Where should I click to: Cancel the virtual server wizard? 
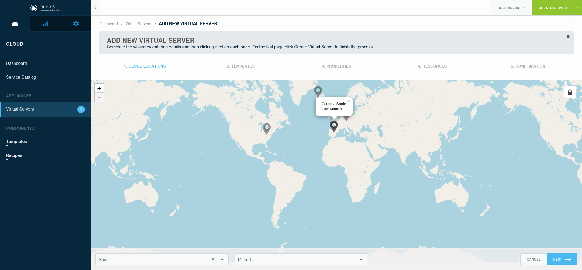[x=533, y=259]
